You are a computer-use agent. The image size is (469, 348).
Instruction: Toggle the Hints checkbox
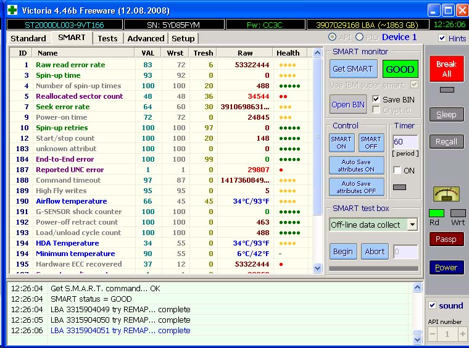click(442, 38)
